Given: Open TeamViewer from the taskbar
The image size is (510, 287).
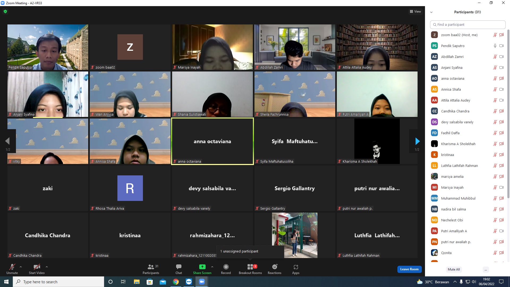Looking at the screenshot, I should pyautogui.click(x=189, y=282).
